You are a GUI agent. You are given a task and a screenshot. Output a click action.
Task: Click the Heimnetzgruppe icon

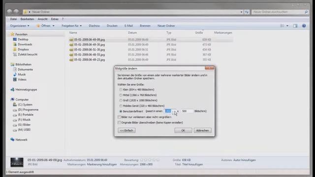12,89
